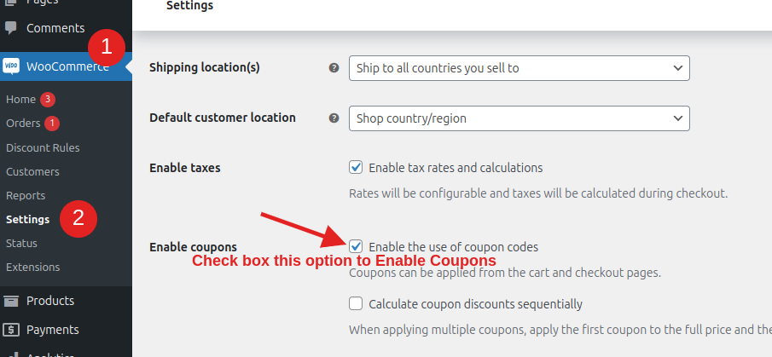Click the Comments speech bubble icon
The height and width of the screenshot is (357, 772).
[x=11, y=28]
